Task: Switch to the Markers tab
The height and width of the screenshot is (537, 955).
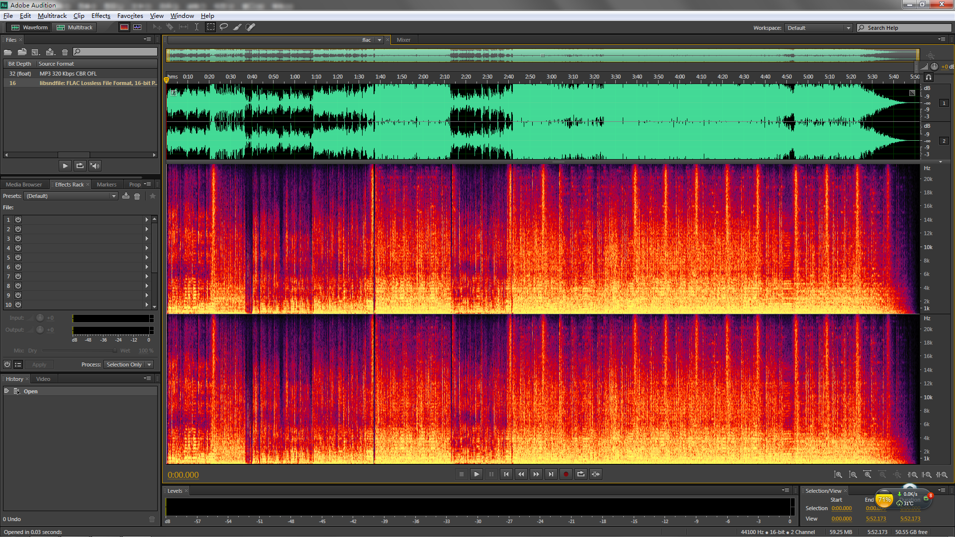Action: pos(106,184)
